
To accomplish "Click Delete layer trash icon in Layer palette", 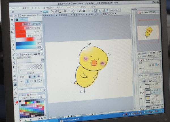I will [162, 107].
